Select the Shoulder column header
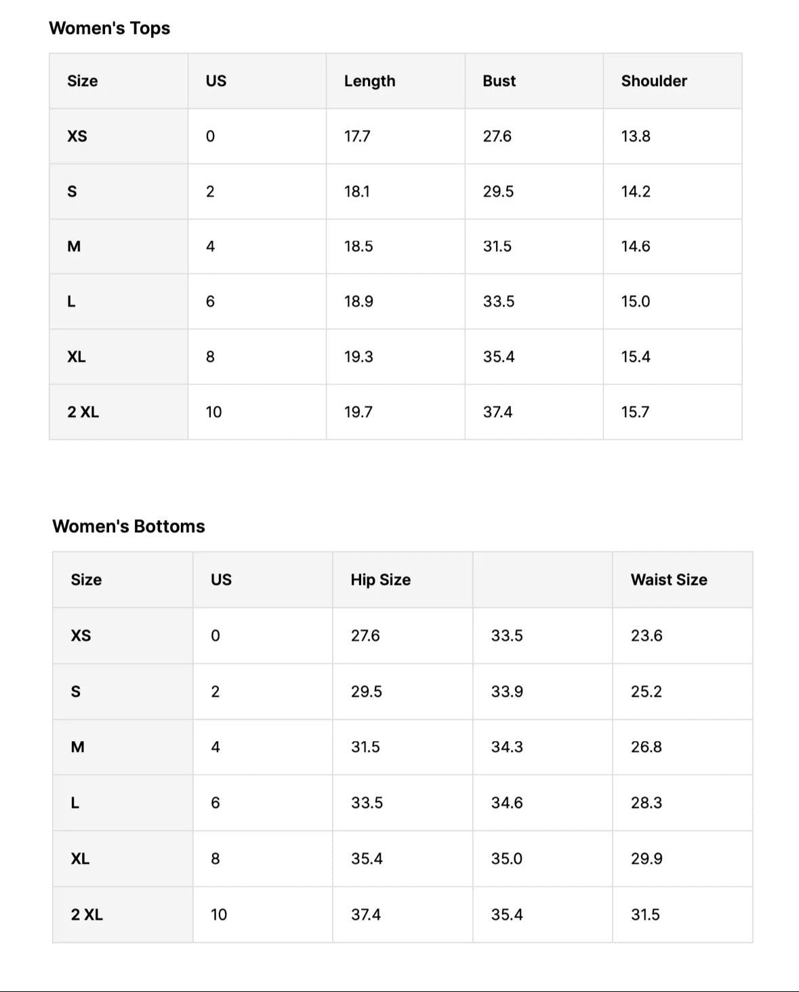 (654, 81)
